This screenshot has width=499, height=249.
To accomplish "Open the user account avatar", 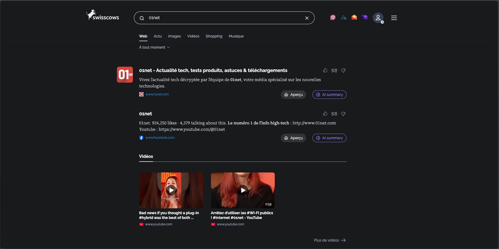I will (x=378, y=18).
